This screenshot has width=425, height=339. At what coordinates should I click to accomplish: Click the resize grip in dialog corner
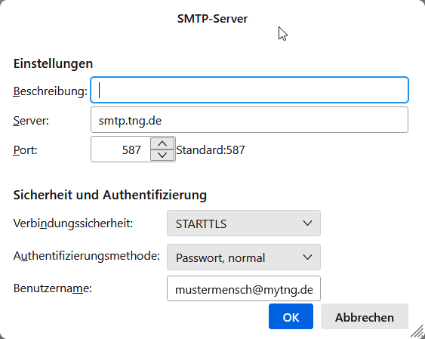click(417, 332)
